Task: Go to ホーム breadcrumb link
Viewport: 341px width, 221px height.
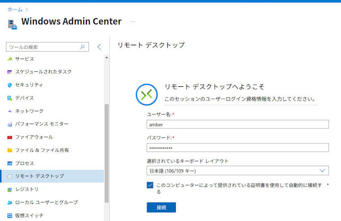Action: click(15, 10)
